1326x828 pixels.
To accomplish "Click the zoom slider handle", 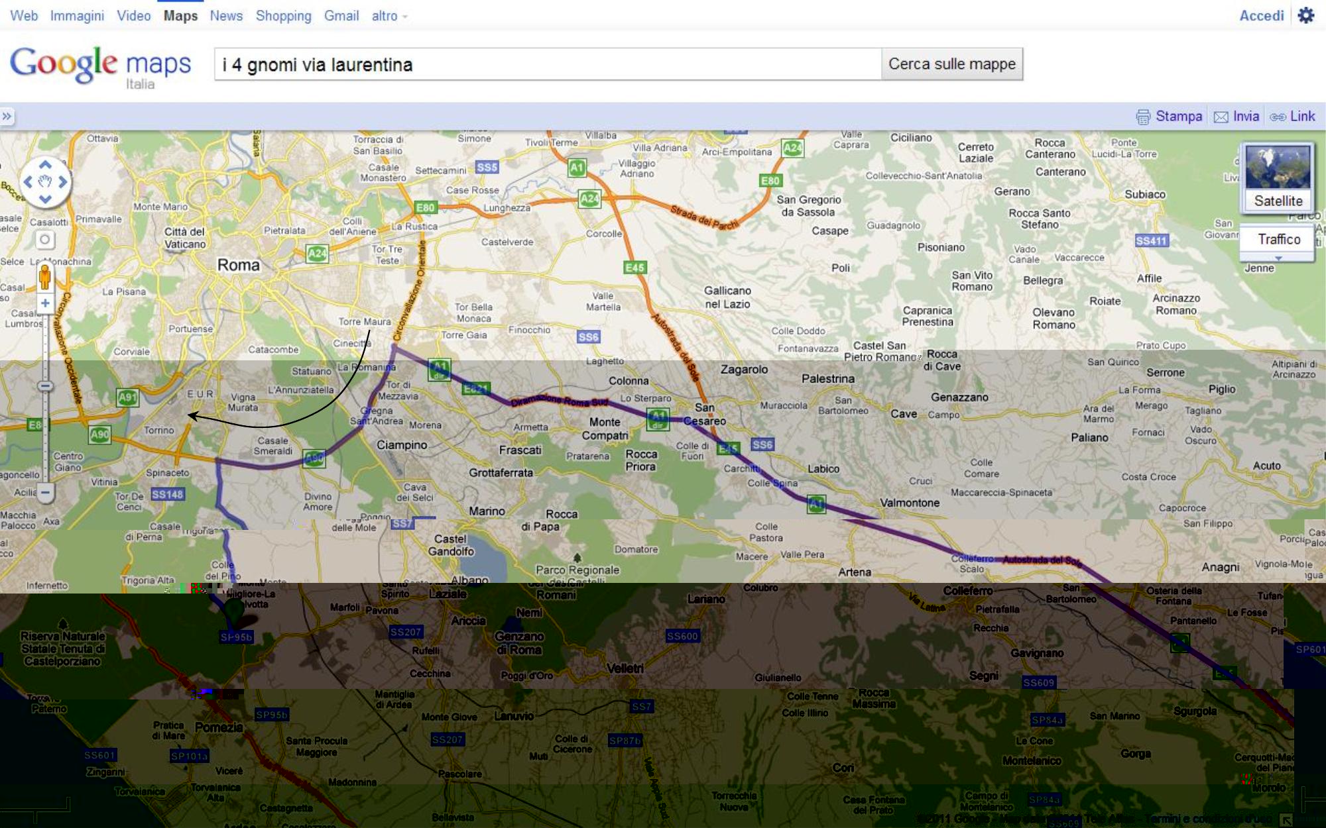I will click(x=45, y=386).
